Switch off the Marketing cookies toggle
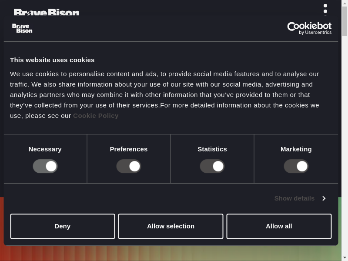The height and width of the screenshot is (261, 348). click(x=296, y=166)
